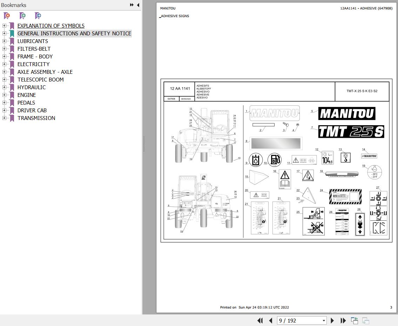
Task: Expand the AXLE ASSEMBLY - AXLE node
Action: click(4, 72)
